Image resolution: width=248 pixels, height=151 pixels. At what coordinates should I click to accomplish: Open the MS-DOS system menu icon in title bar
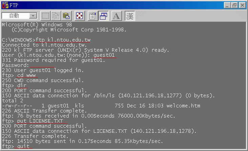[5, 5]
